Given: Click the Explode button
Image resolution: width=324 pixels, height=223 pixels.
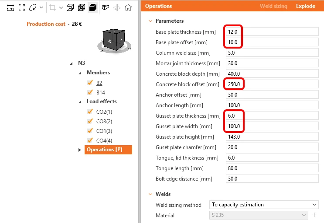Looking at the screenshot, I should pyautogui.click(x=305, y=6).
